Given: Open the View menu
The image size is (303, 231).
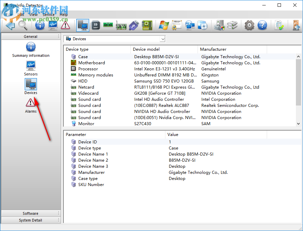Looking at the screenshot, I should (x=33, y=15).
